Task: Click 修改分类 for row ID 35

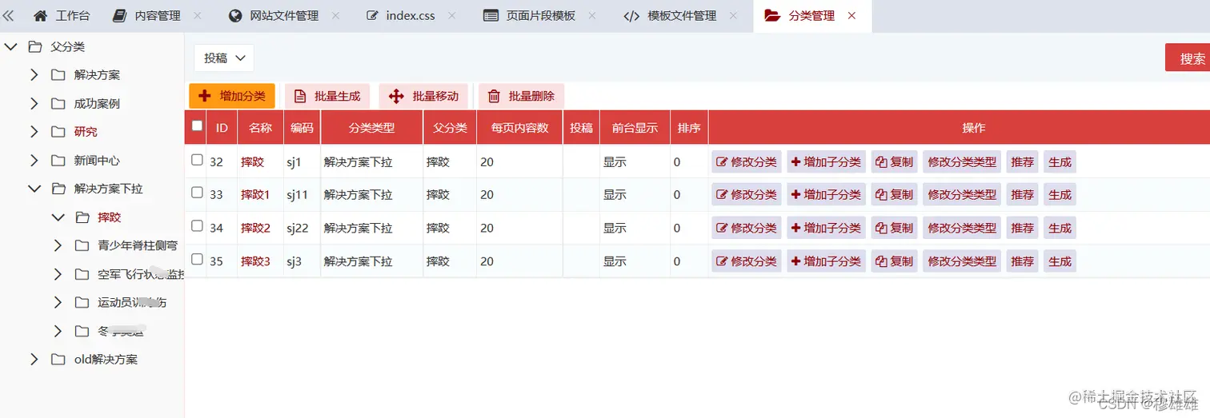Action: click(747, 261)
